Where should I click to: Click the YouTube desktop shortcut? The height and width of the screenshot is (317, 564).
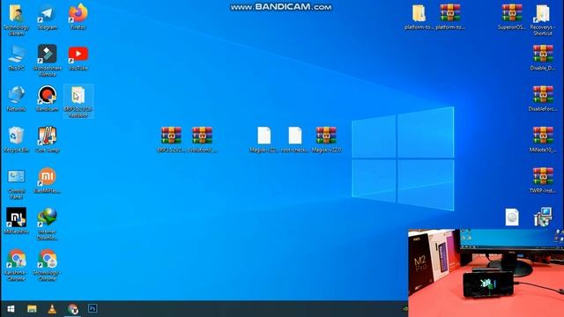pos(78,57)
